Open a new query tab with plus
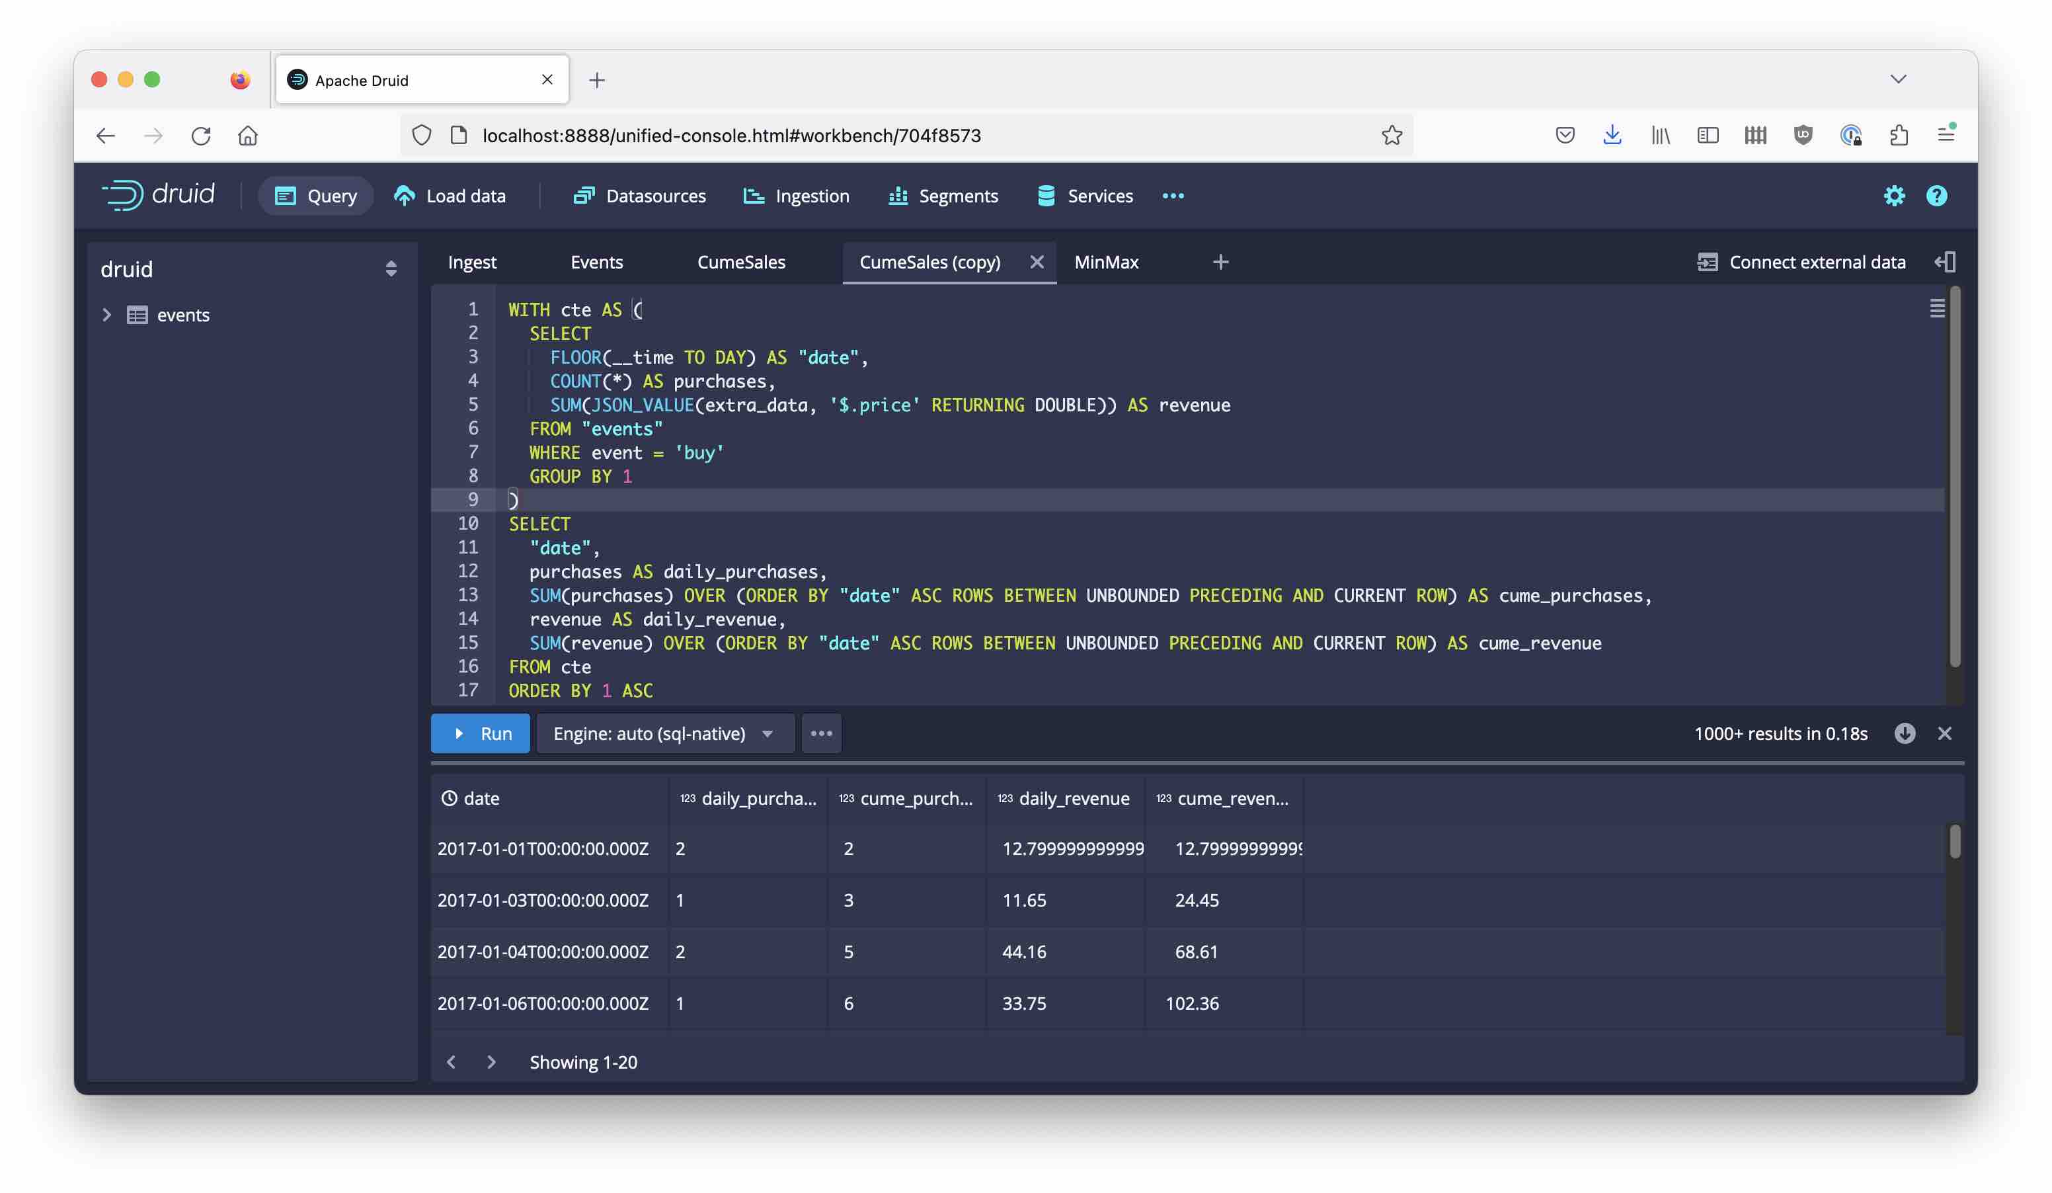The height and width of the screenshot is (1193, 2052). pyautogui.click(x=1220, y=261)
